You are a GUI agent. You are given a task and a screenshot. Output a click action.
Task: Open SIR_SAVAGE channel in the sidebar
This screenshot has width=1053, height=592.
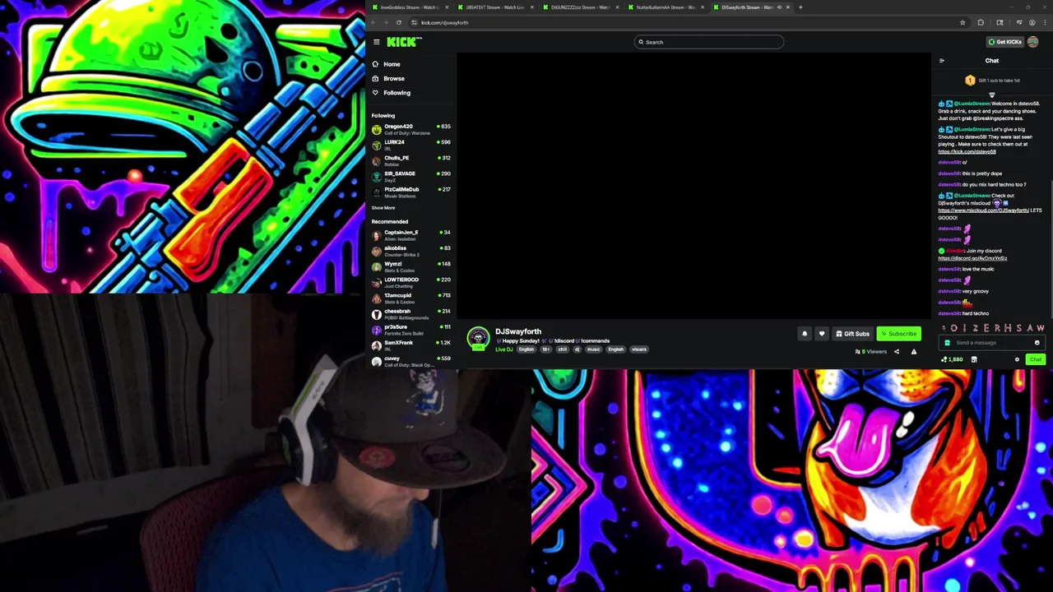click(x=411, y=175)
